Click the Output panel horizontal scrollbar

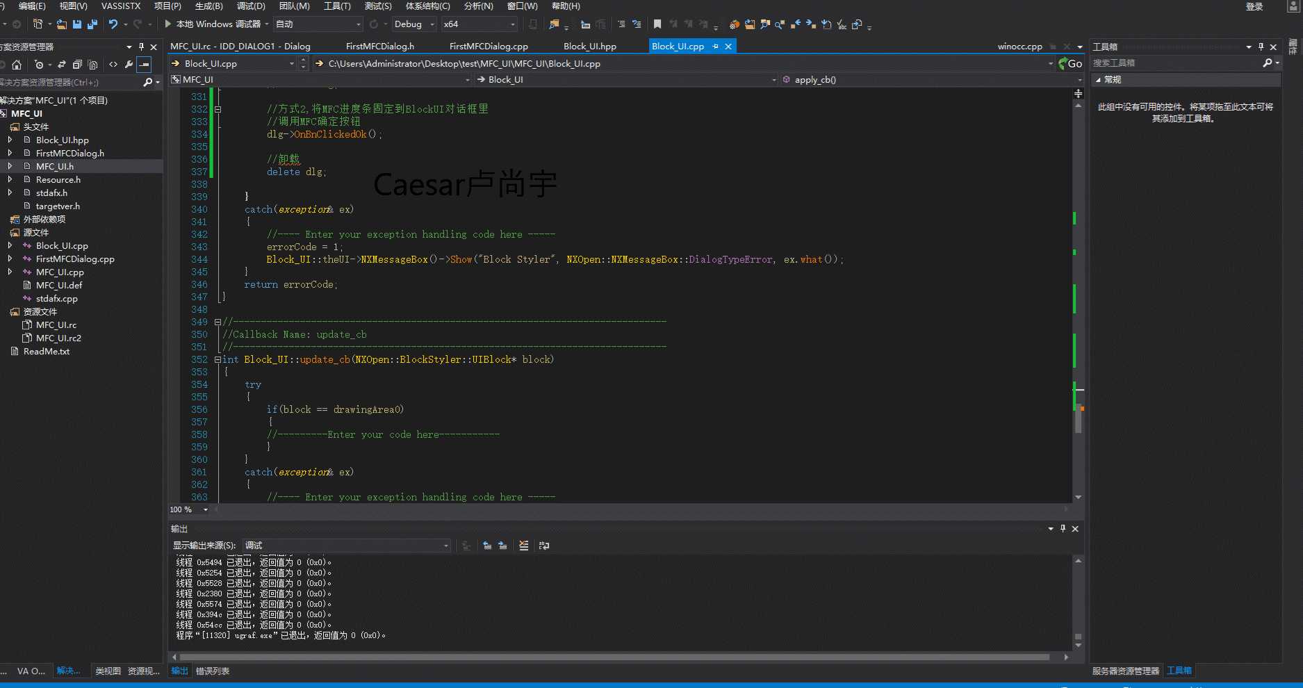[614, 657]
